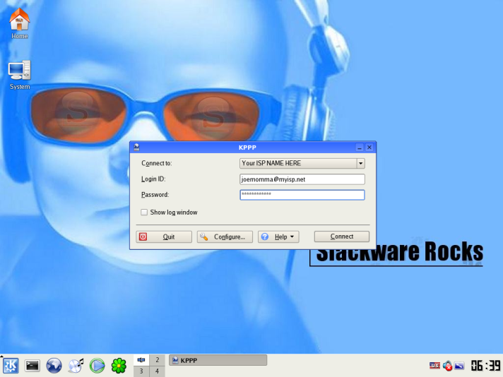This screenshot has width=503, height=377.
Task: Switch to virtual desktop 2
Action: pyautogui.click(x=157, y=359)
